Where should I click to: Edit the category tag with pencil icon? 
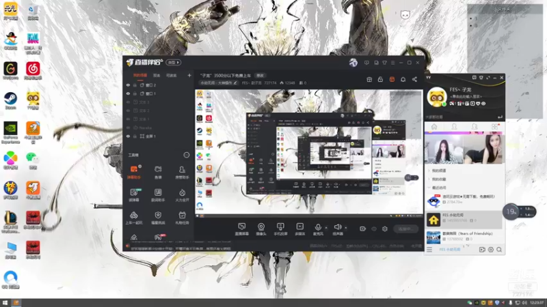[235, 83]
